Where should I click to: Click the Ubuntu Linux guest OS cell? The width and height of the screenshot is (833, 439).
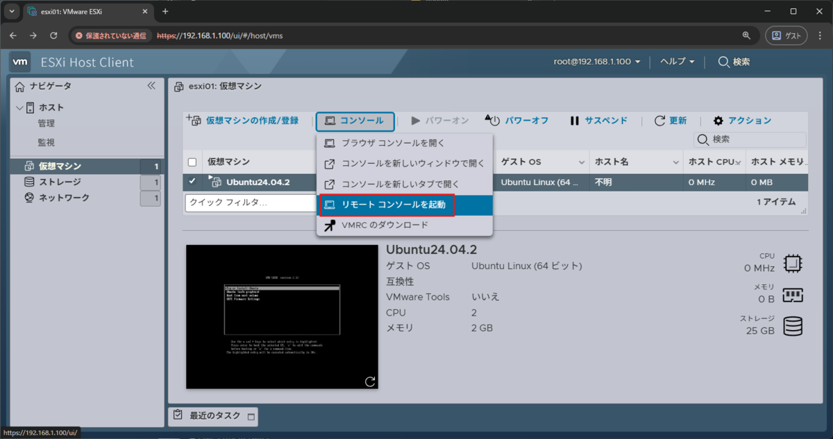click(540, 182)
